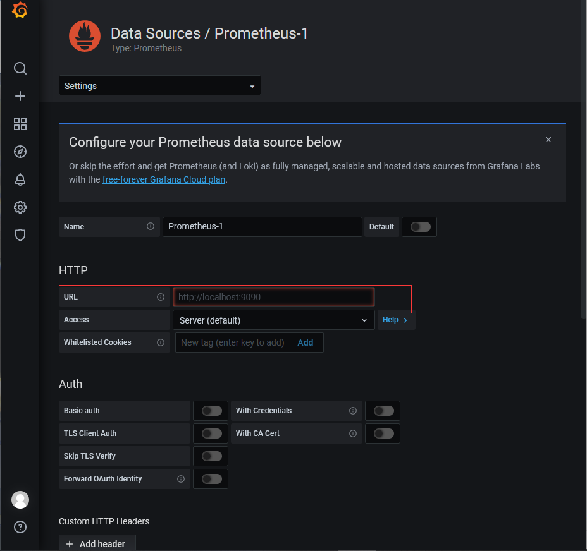Enable the Skip TLS Verify switch
The width and height of the screenshot is (587, 551).
pyautogui.click(x=212, y=456)
